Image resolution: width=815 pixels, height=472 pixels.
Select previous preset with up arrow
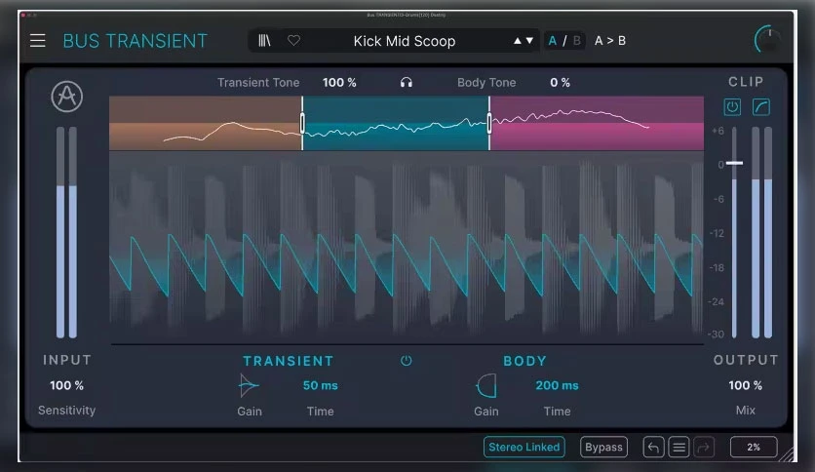click(x=517, y=41)
